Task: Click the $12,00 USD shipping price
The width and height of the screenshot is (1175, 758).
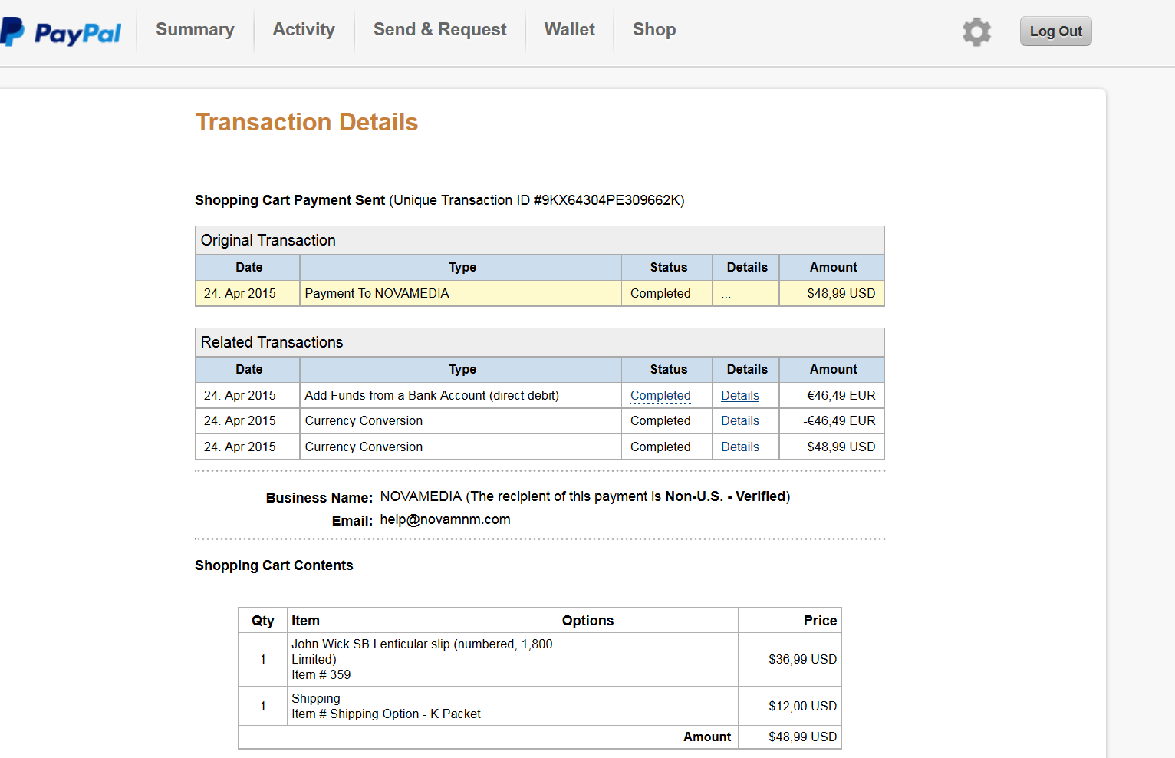Action: tap(802, 706)
